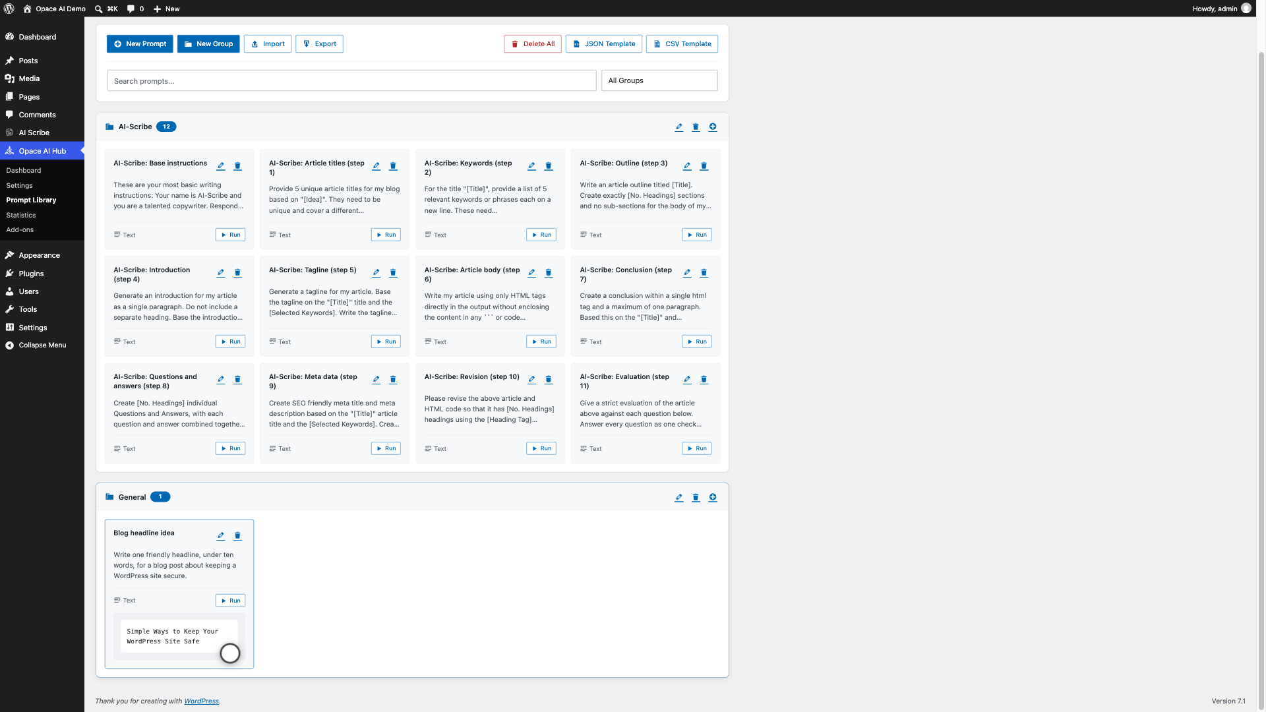This screenshot has width=1266, height=712.
Task: Delete the Outline (step 3) prompt
Action: point(704,166)
